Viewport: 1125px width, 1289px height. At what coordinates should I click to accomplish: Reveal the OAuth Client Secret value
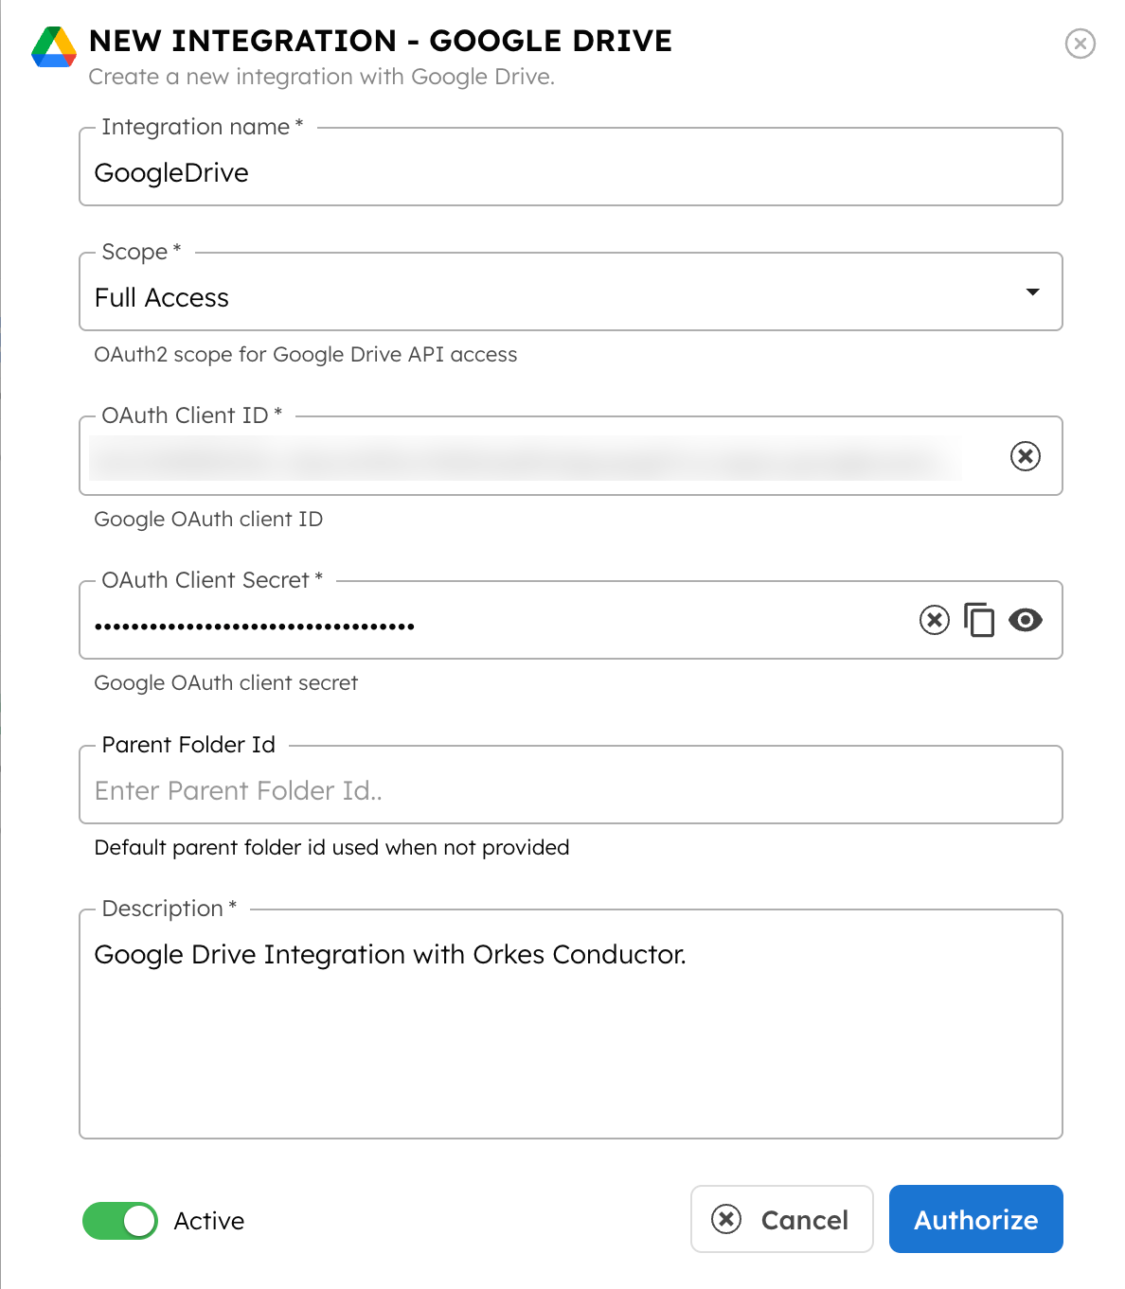[x=1025, y=620]
